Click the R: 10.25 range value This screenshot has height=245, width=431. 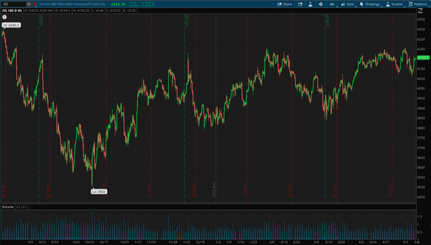(129, 11)
